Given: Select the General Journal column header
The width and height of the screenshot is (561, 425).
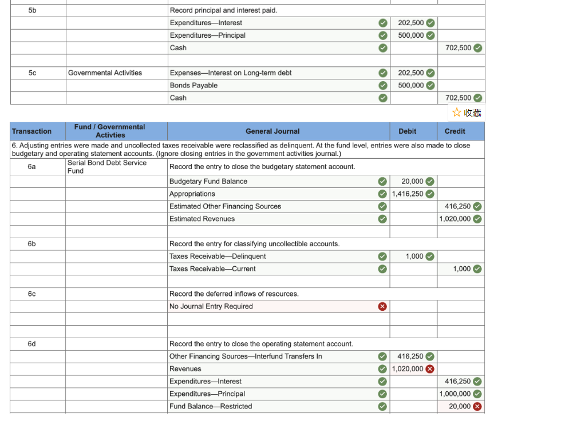Looking at the screenshot, I should click(x=272, y=131).
